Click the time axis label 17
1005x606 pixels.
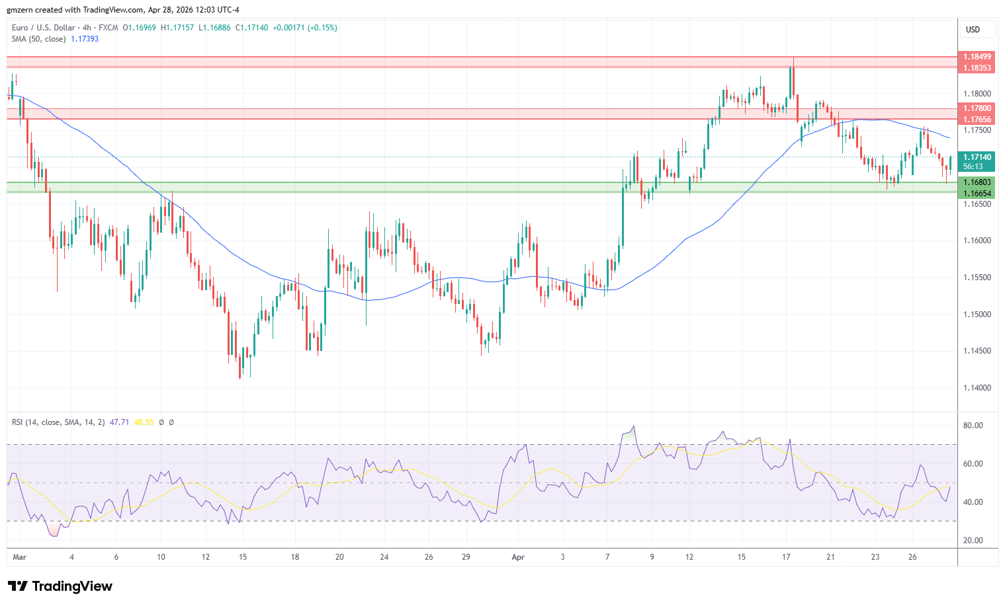point(786,557)
